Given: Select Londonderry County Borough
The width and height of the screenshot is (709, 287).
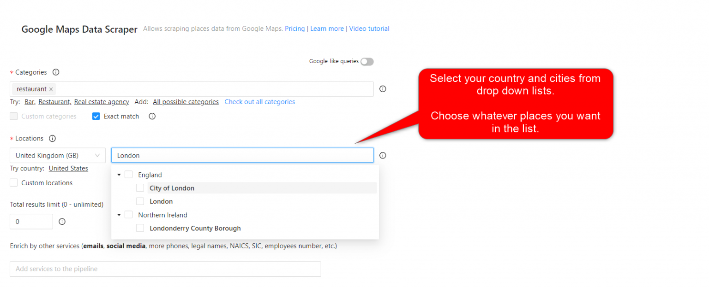Looking at the screenshot, I should click(x=140, y=228).
